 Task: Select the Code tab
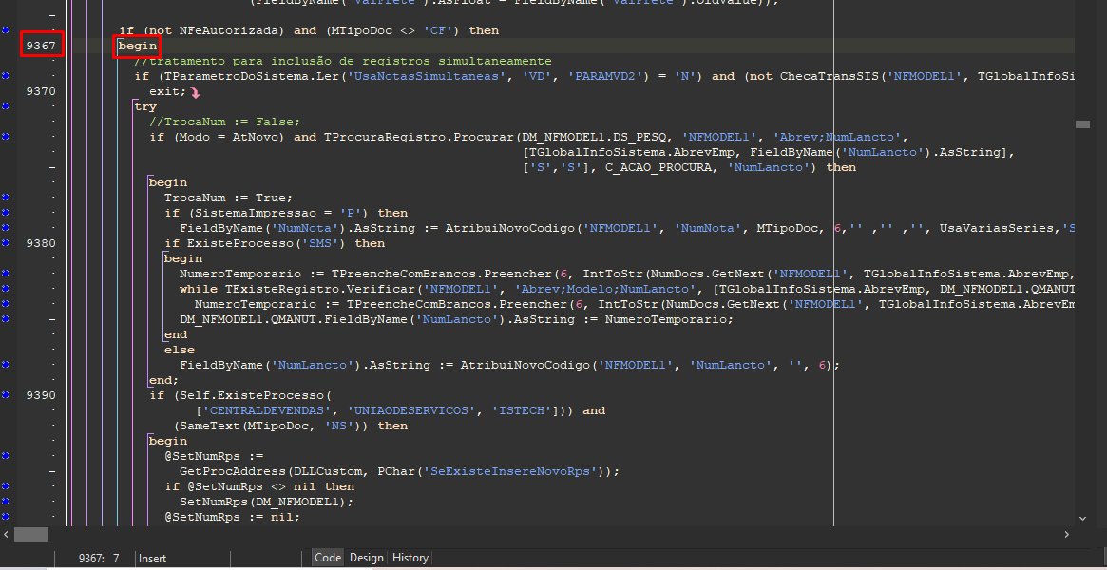(328, 559)
